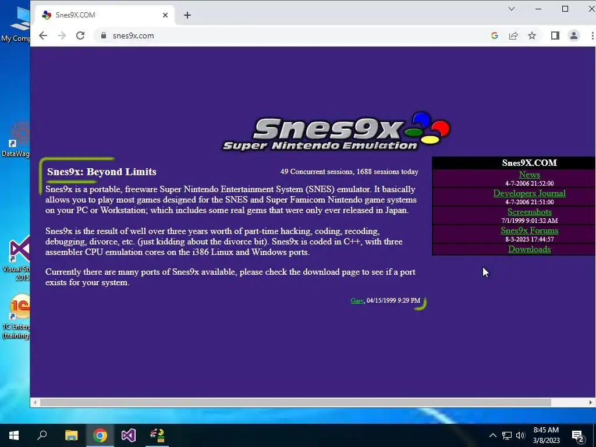
Task: Open network status tray icon
Action: 507,435
